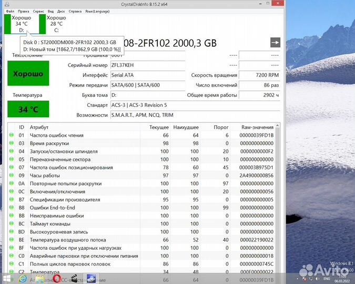
Task: Open the Файл menu
Action: pyautogui.click(x=10, y=11)
